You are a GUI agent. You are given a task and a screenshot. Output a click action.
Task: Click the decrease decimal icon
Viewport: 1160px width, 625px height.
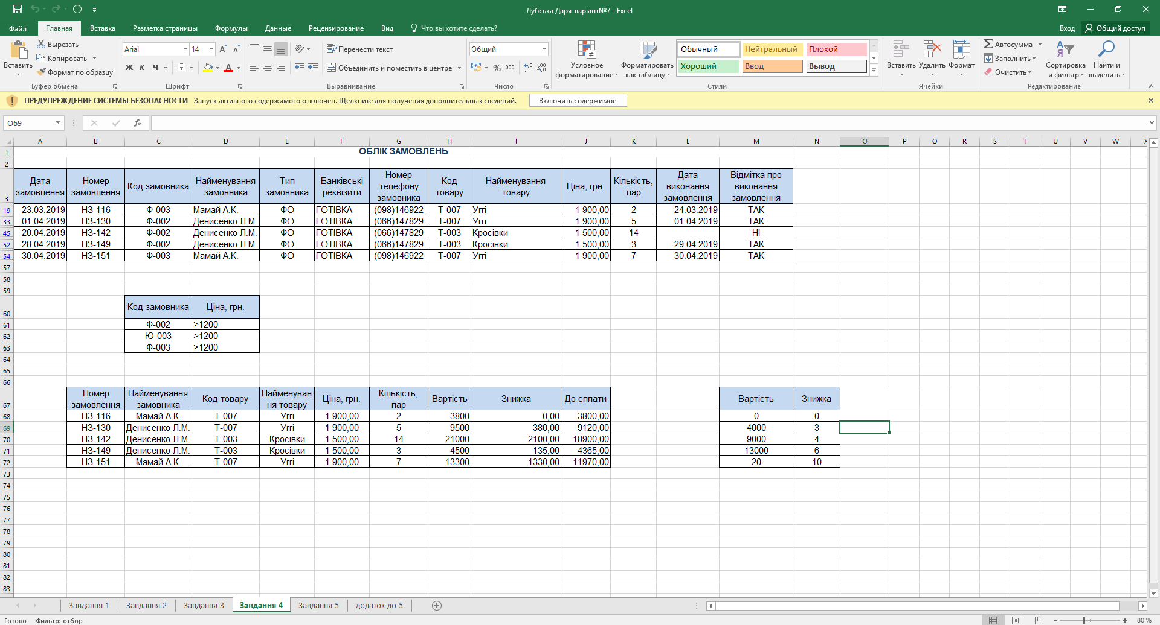(x=542, y=68)
